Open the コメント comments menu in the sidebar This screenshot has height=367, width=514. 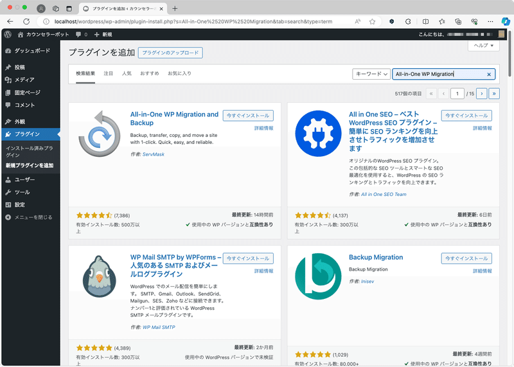coord(30,105)
